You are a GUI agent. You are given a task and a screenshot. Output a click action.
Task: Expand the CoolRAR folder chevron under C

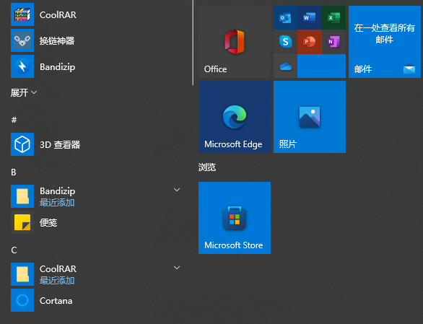[x=177, y=268]
